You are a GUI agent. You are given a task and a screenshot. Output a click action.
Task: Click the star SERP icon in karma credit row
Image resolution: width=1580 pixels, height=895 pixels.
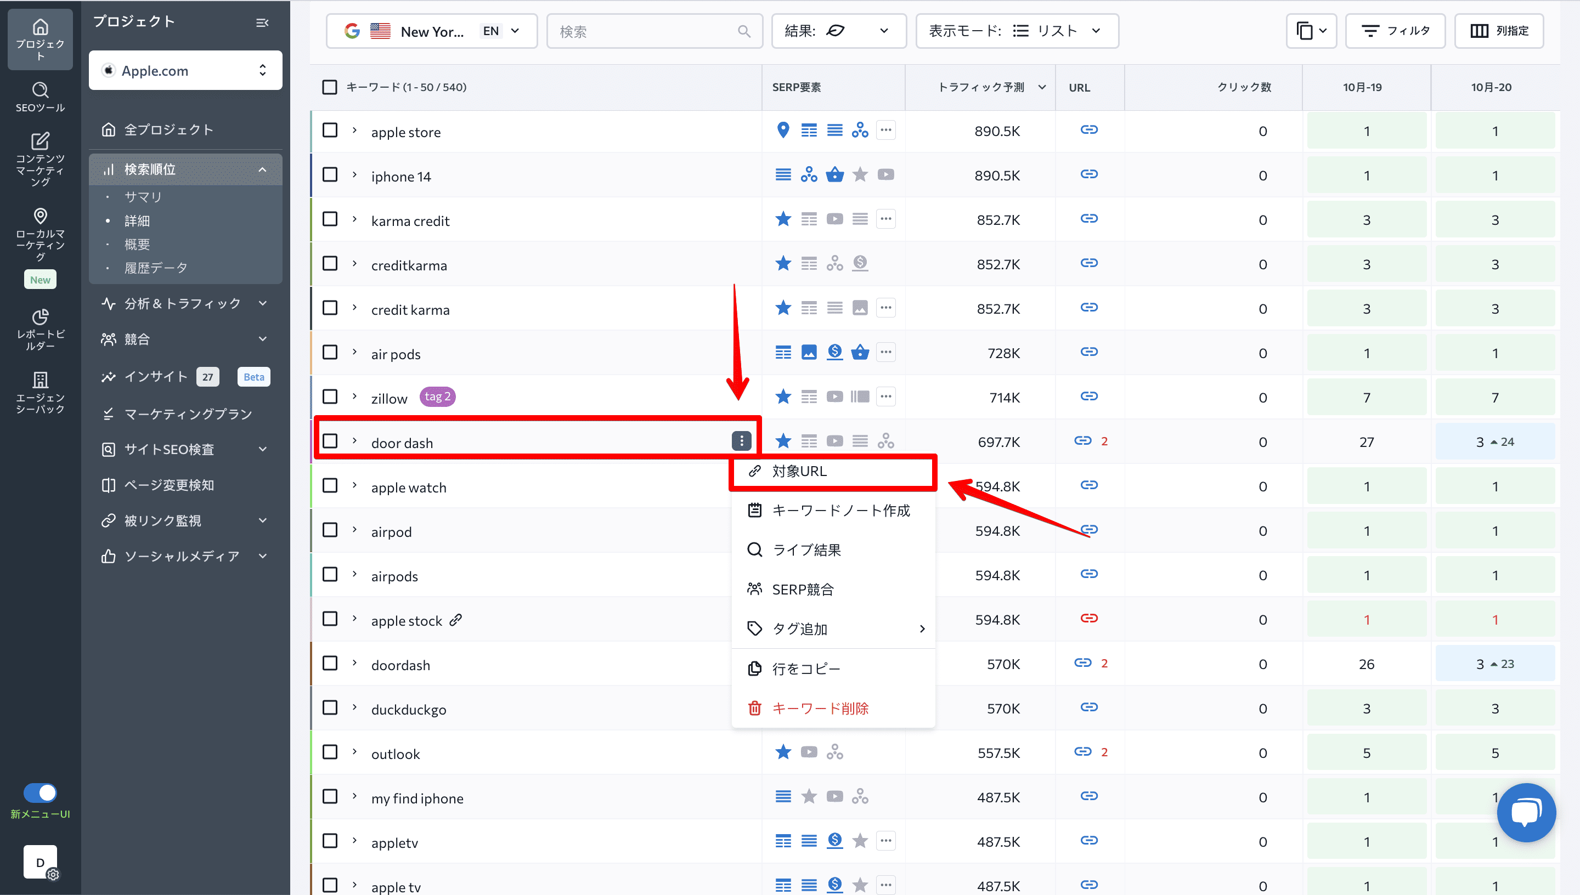pos(783,219)
